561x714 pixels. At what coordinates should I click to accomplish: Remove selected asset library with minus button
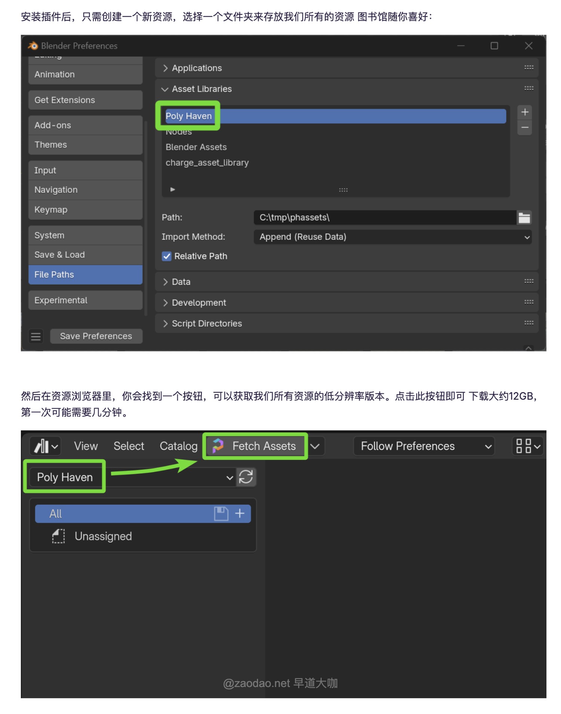[525, 128]
